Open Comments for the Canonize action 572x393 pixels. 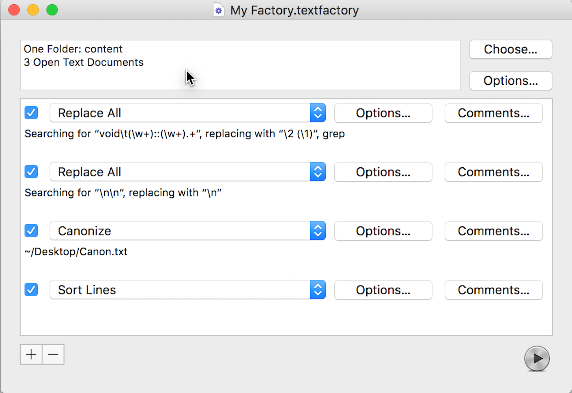[493, 231]
